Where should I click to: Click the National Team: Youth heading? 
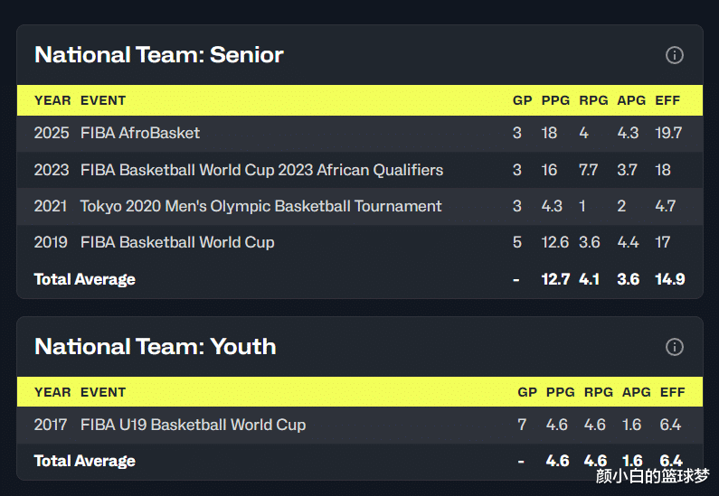tap(155, 347)
